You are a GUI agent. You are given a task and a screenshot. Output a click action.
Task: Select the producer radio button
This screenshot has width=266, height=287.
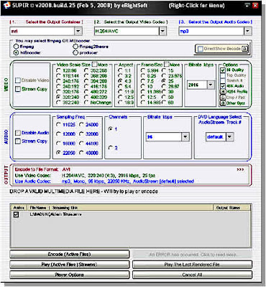(x=75, y=52)
